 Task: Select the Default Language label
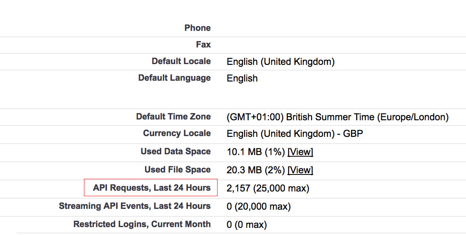click(x=174, y=78)
